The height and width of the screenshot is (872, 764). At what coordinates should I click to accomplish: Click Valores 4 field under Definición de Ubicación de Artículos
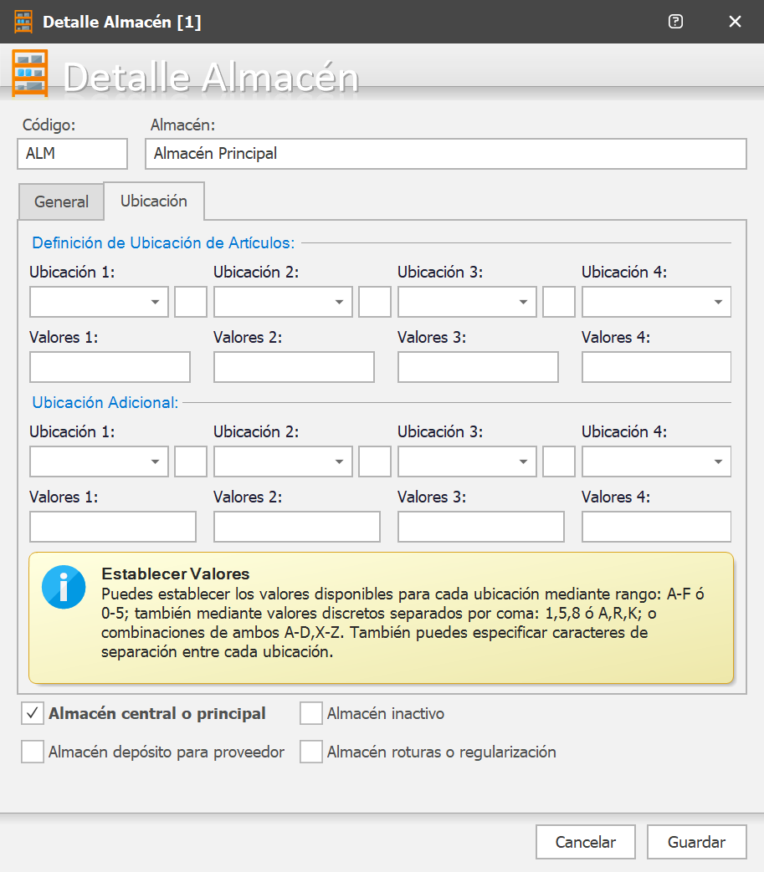click(657, 367)
